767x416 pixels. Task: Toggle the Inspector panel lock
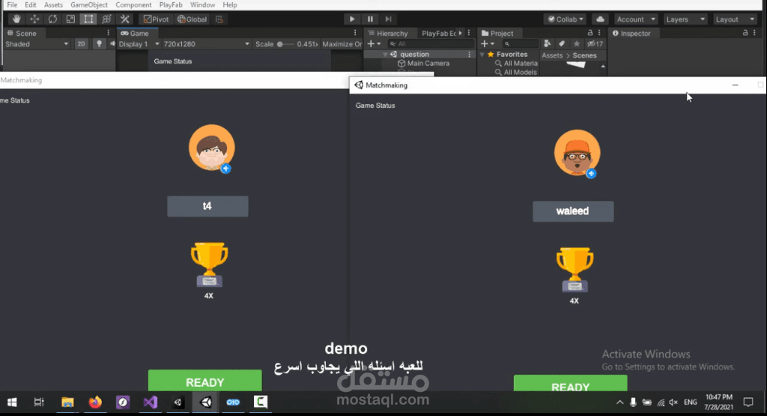click(x=745, y=33)
